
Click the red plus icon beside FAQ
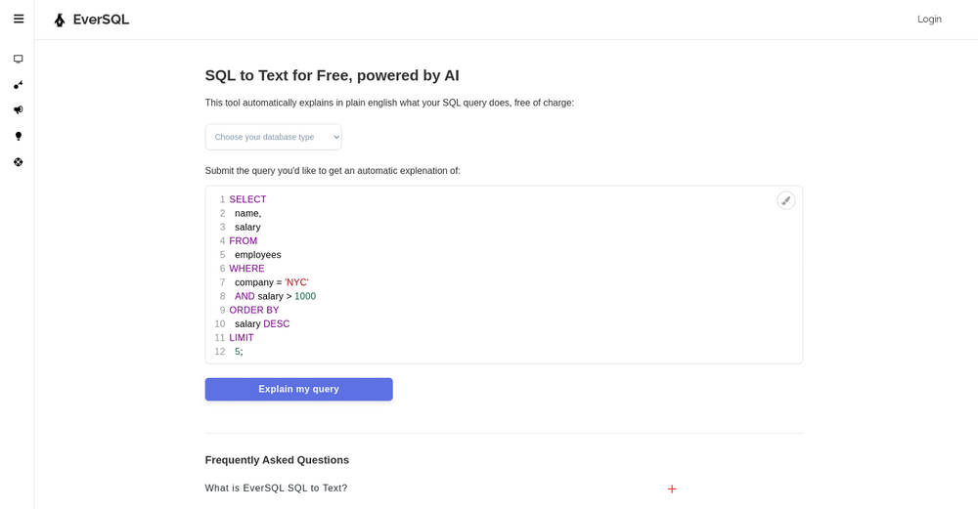[x=672, y=488]
